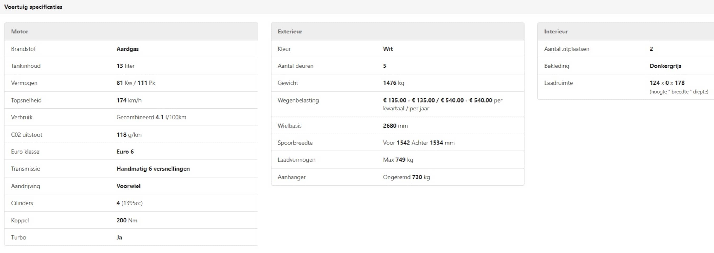Image resolution: width=714 pixels, height=253 pixels.
Task: Click the 'Vermogen' label
Action: (x=24, y=83)
